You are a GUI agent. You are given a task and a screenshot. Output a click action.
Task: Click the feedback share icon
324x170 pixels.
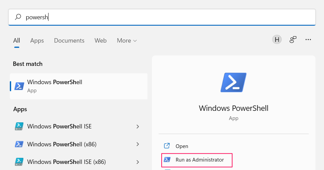(x=293, y=40)
